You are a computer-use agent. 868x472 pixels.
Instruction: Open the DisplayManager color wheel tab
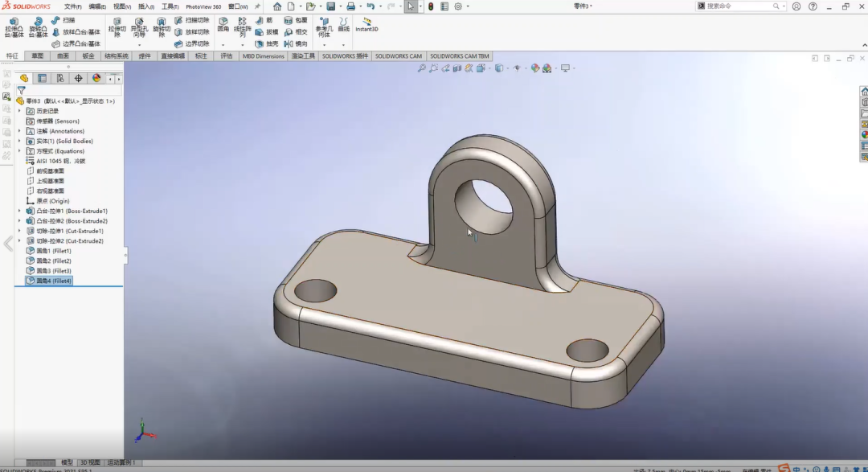click(x=96, y=78)
